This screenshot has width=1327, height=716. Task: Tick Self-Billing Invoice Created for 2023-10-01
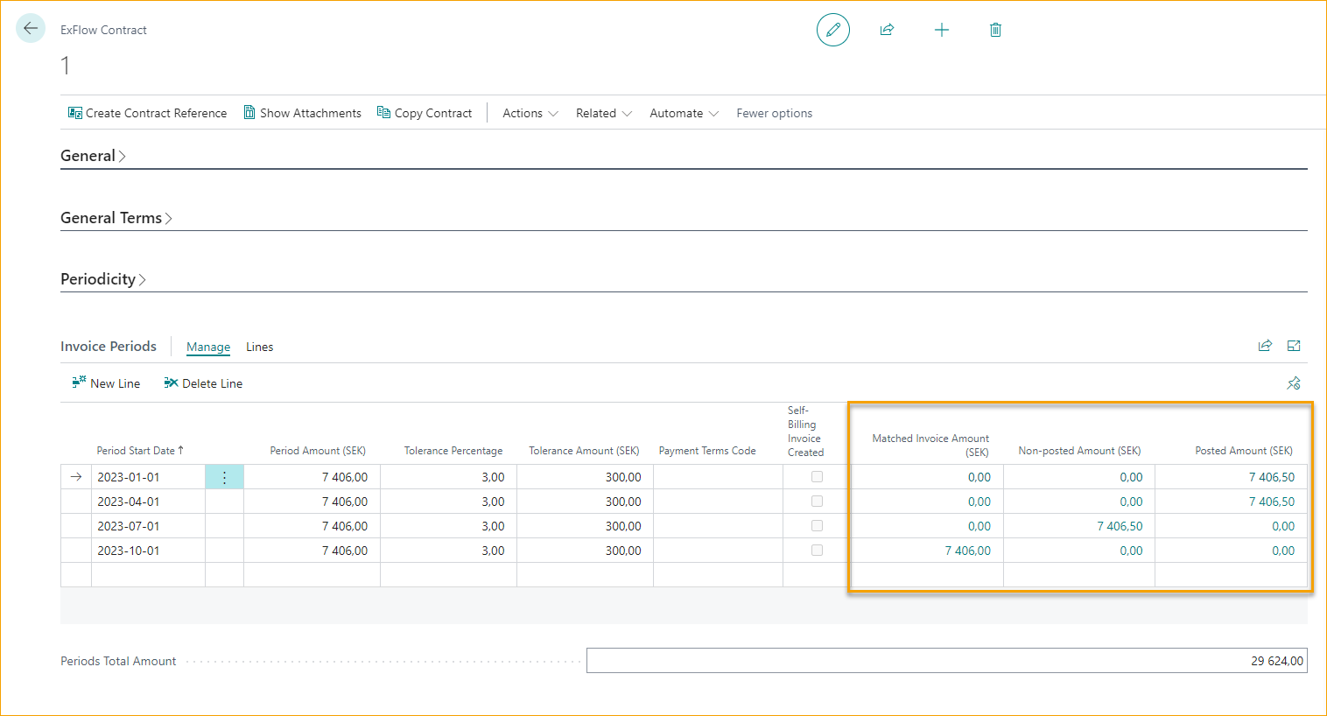[x=817, y=550]
